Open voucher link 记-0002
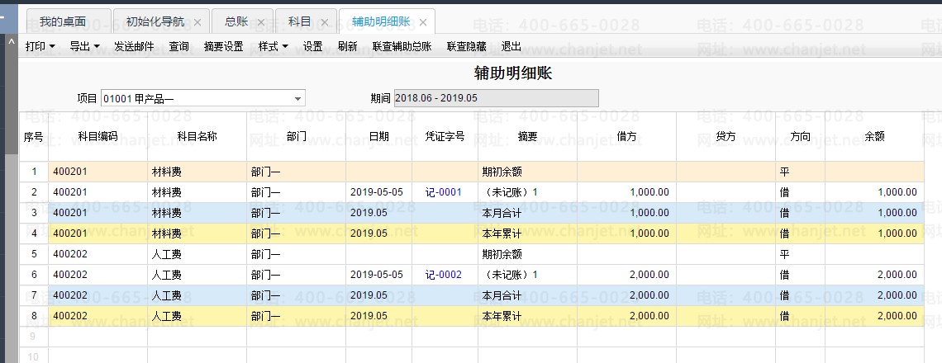The image size is (942, 363). point(443,275)
